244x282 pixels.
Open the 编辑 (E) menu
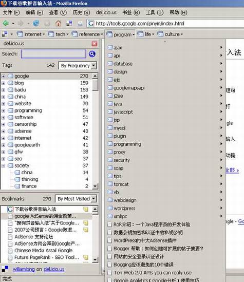tap(34, 13)
